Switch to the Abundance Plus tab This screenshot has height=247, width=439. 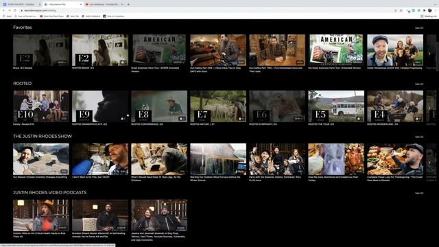(62, 4)
